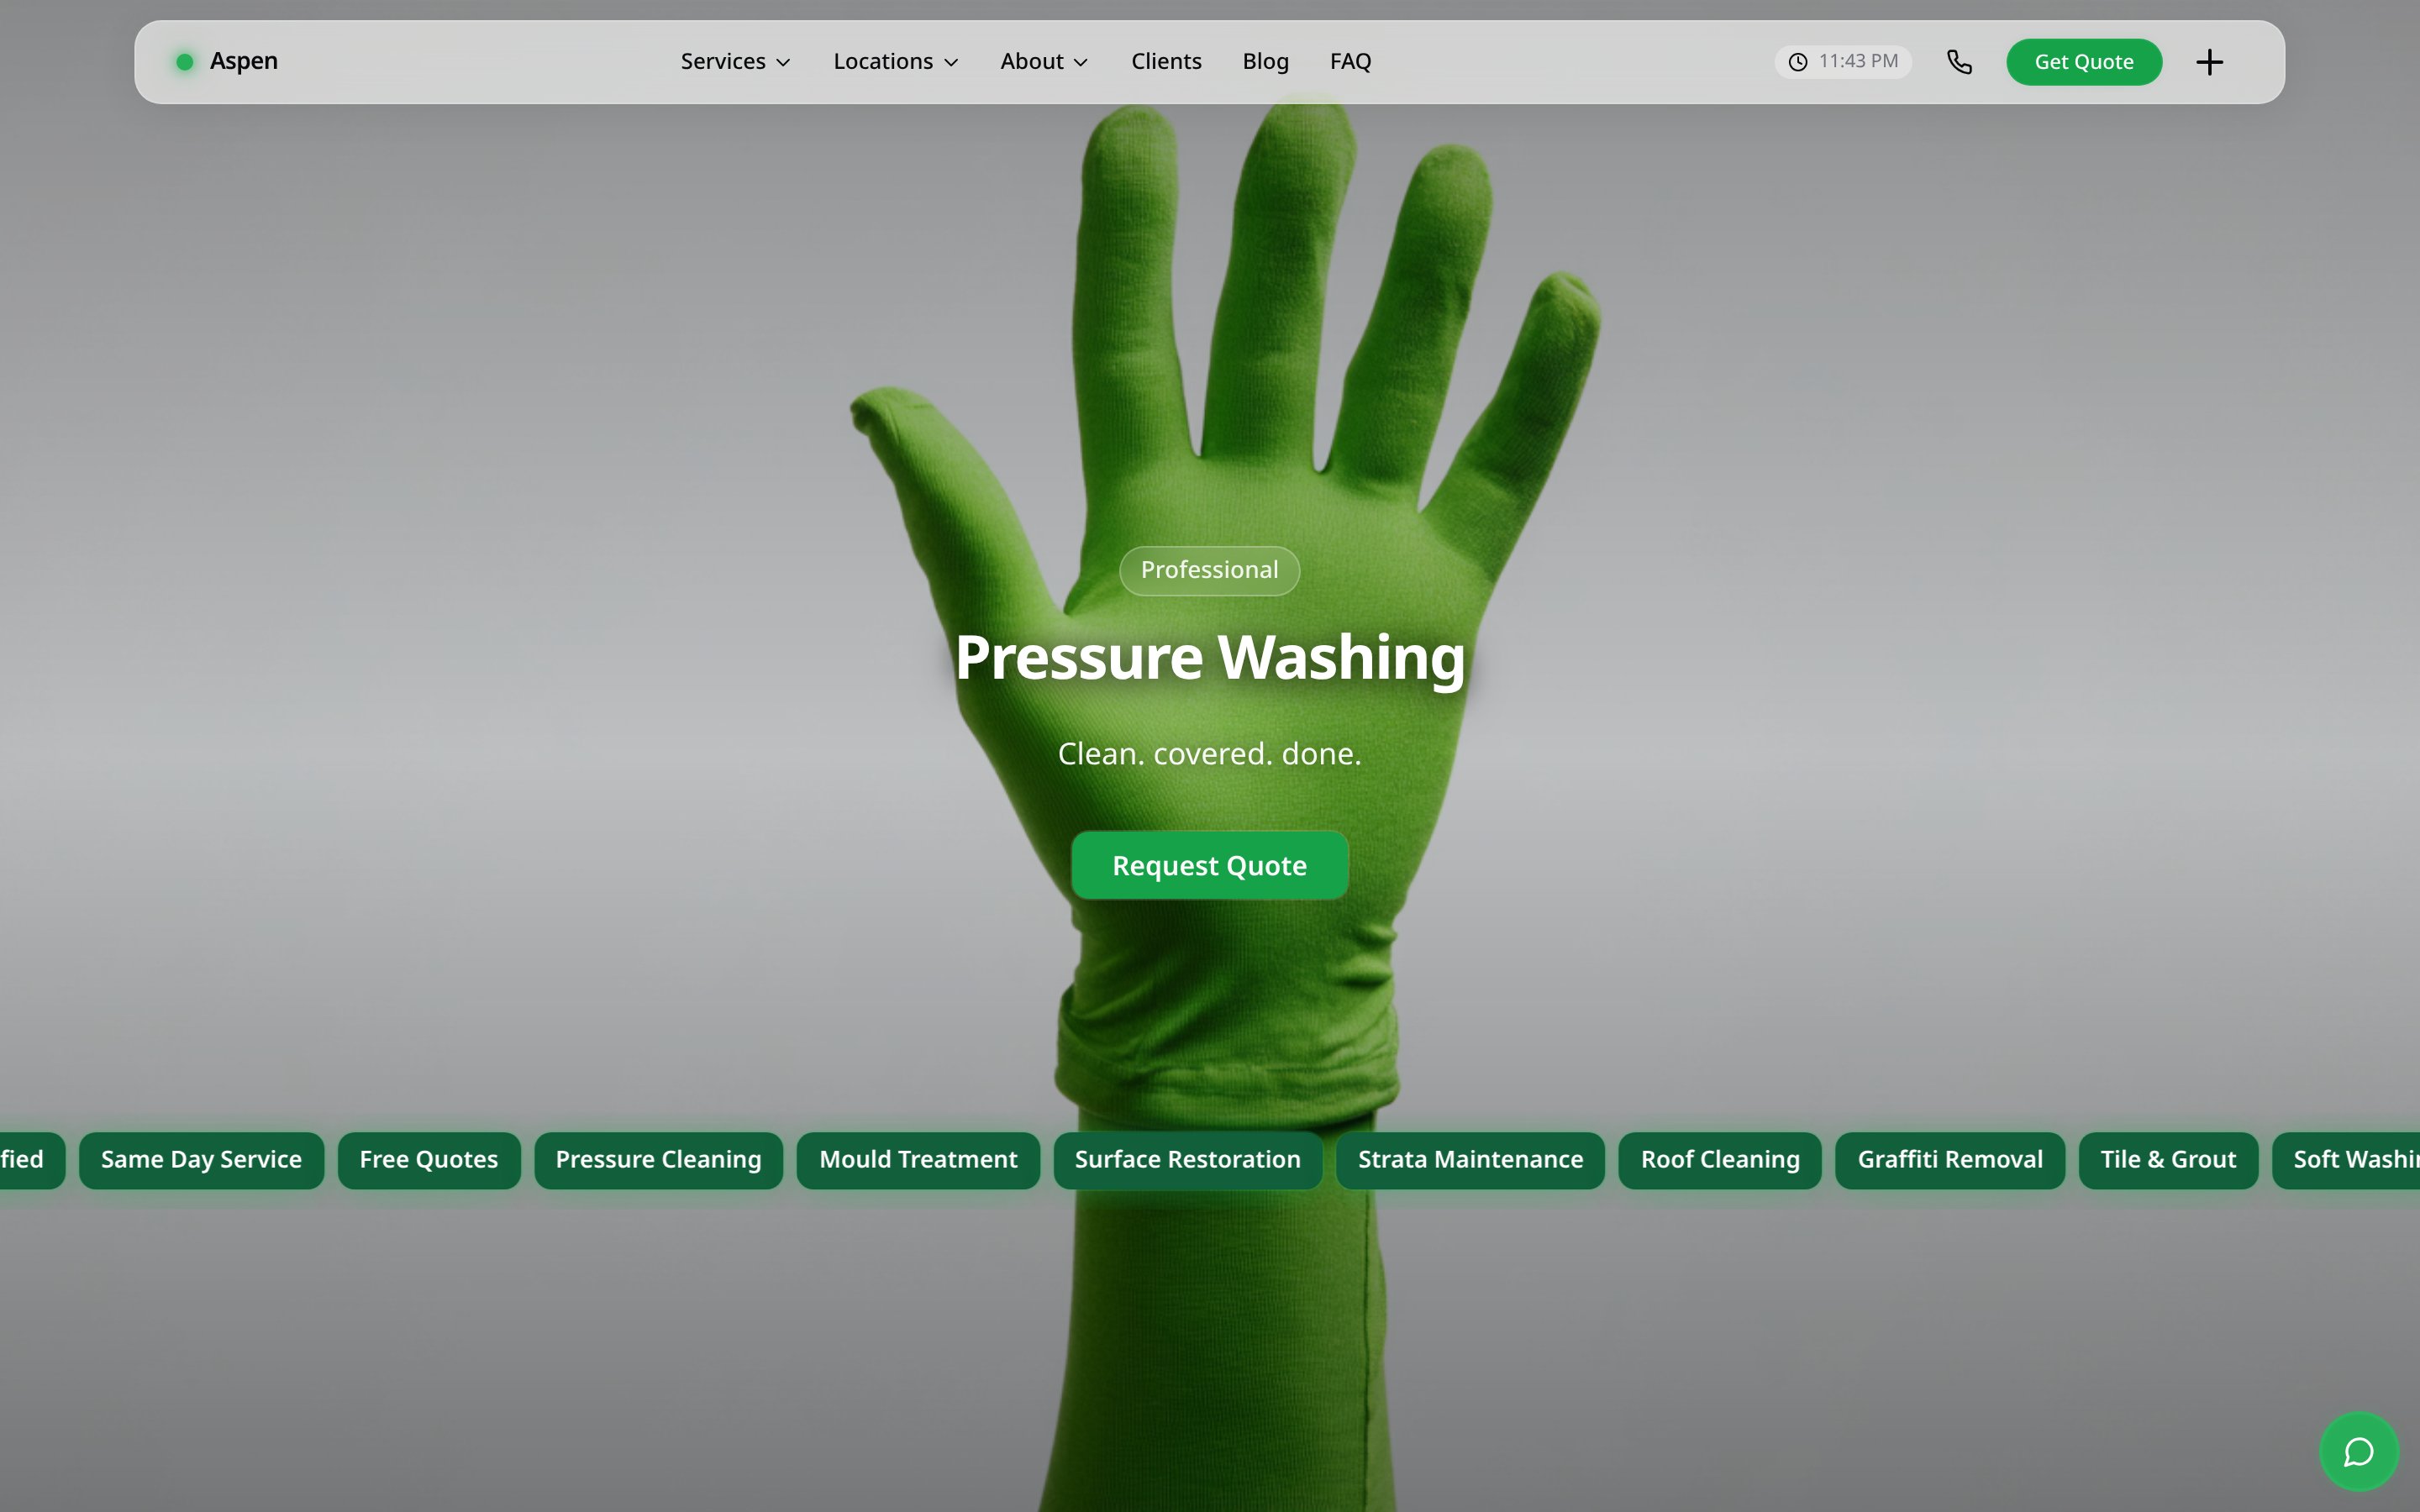Click the clock icon beside 11:43 PM
2420x1512 pixels.
(1797, 62)
